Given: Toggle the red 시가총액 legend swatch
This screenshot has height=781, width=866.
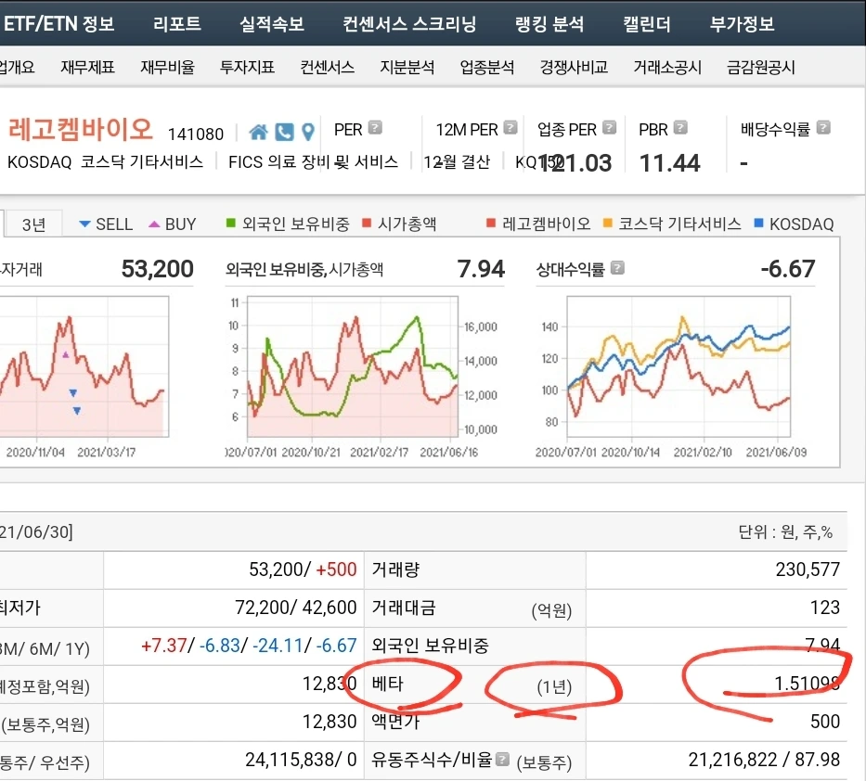Looking at the screenshot, I should click(367, 223).
